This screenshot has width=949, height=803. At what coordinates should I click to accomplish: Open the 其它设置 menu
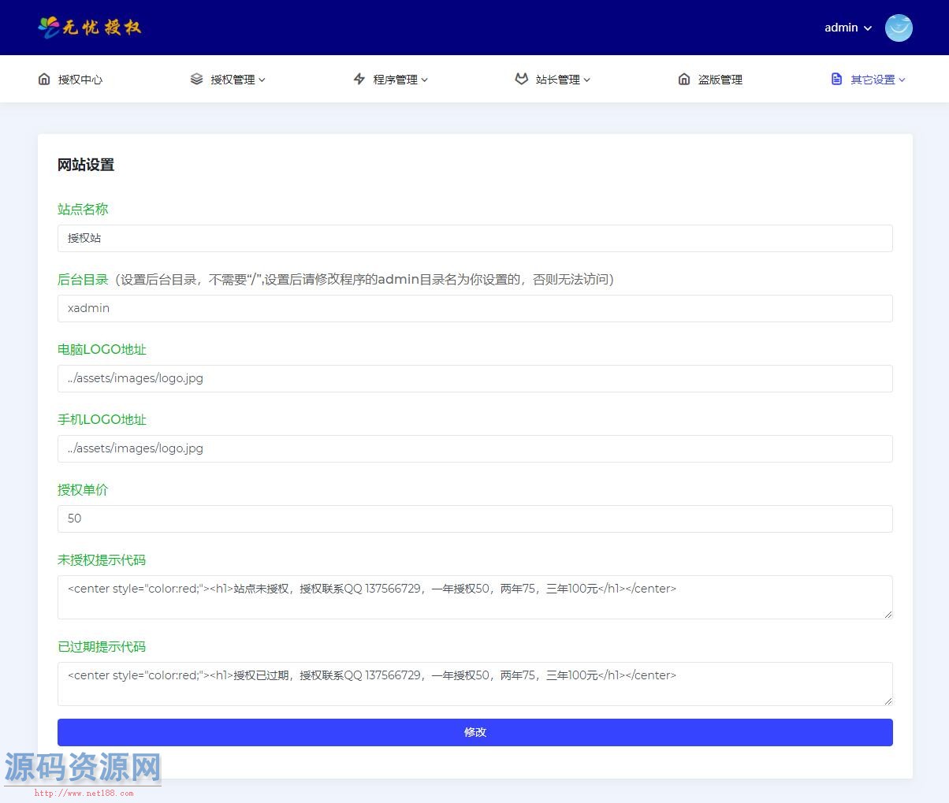(x=873, y=80)
